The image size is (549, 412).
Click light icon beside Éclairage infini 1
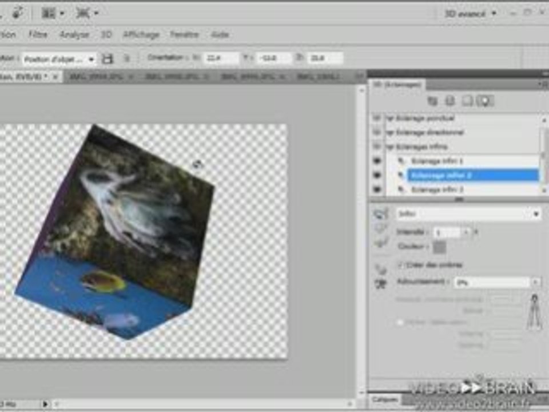coord(401,161)
